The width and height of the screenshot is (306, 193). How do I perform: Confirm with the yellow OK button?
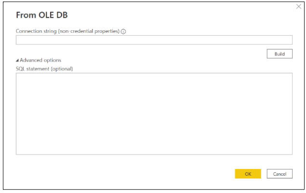tap(248, 174)
